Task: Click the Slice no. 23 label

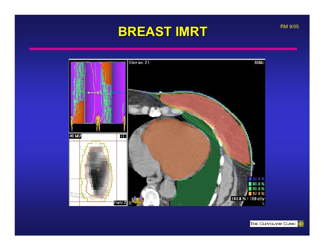Action: [x=139, y=62]
